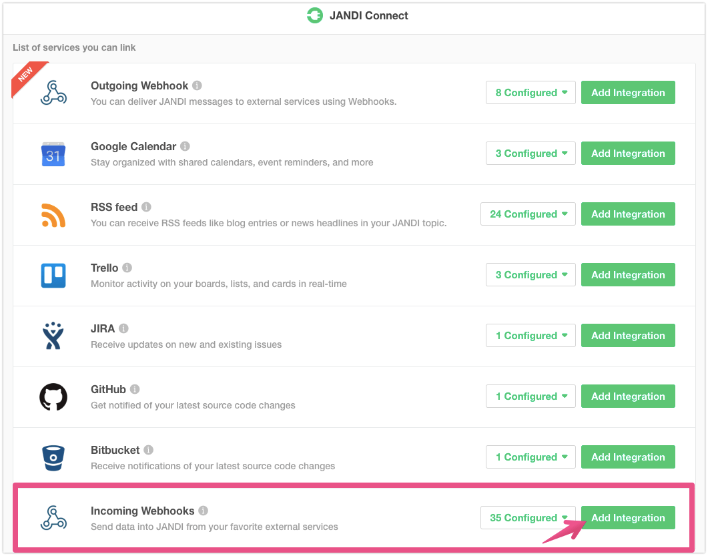Click info icon next to Outgoing Webhook
Image resolution: width=708 pixels, height=558 pixels.
[197, 85]
